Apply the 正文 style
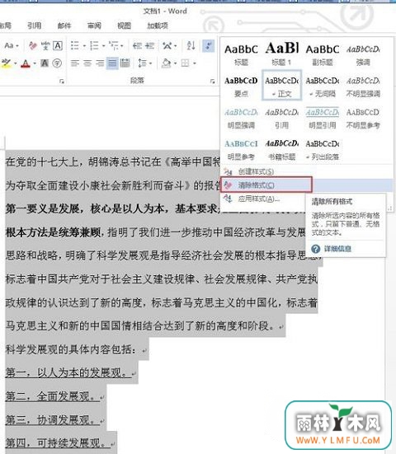Viewport: 396px width, 454px height. pyautogui.click(x=281, y=86)
